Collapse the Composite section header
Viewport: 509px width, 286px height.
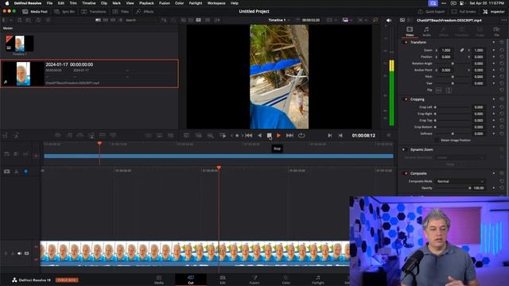(x=418, y=173)
